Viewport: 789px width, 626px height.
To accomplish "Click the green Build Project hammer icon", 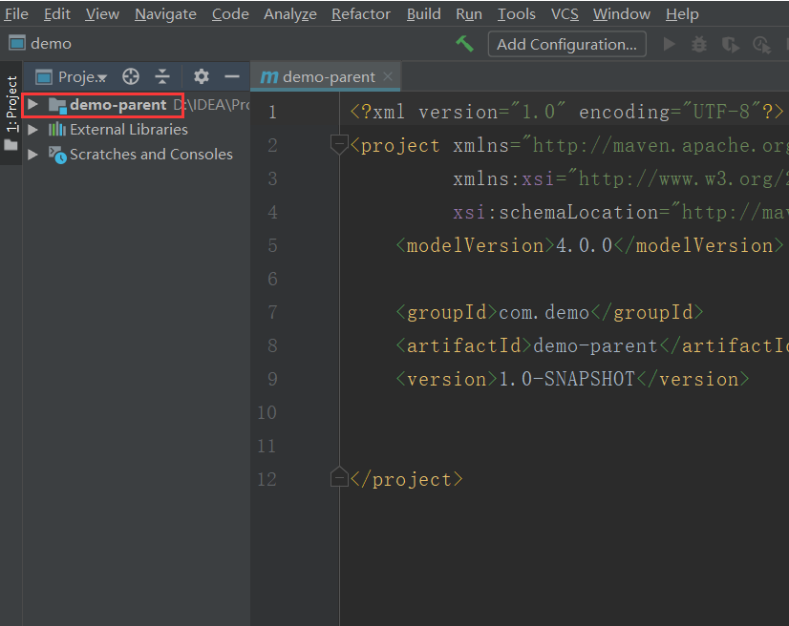I will click(465, 44).
